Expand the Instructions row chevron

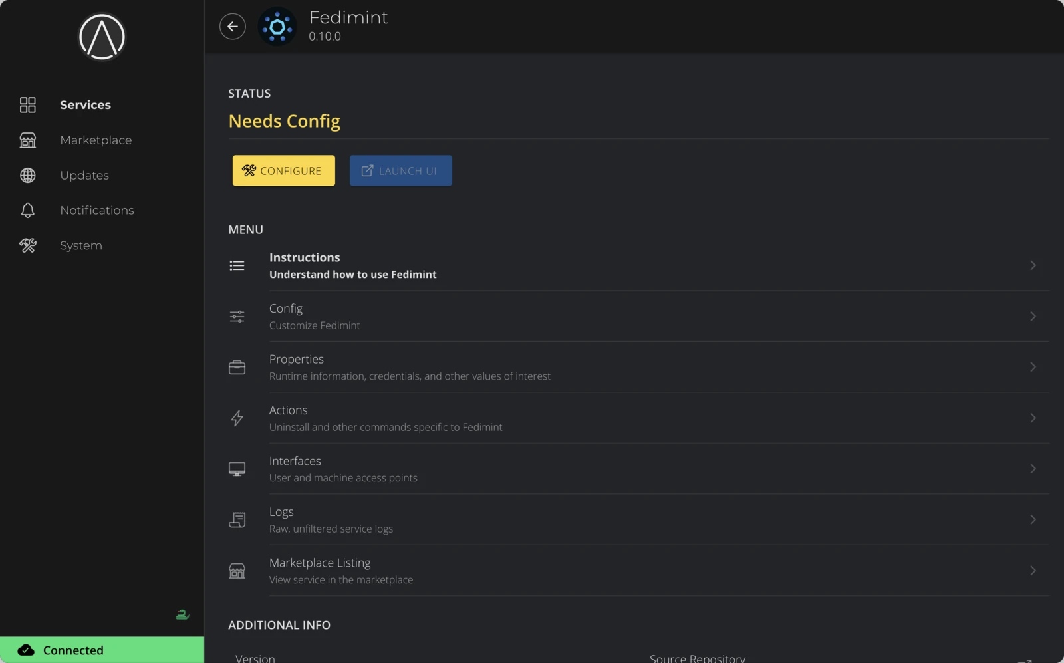point(1032,265)
